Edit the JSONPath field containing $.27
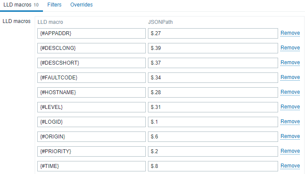This screenshot has width=305, height=174. click(213, 33)
